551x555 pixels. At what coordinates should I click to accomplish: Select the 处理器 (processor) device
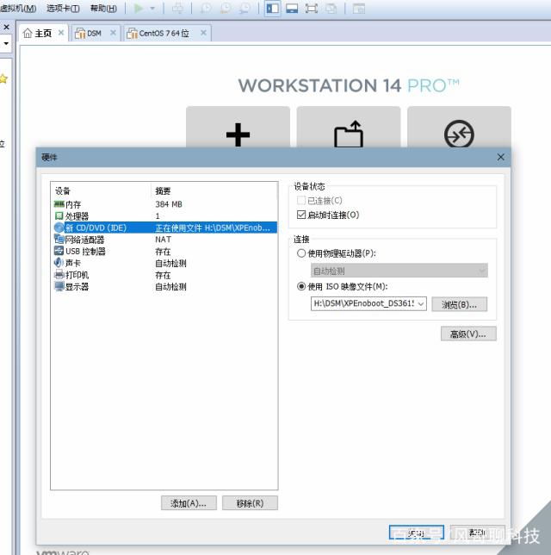[76, 215]
